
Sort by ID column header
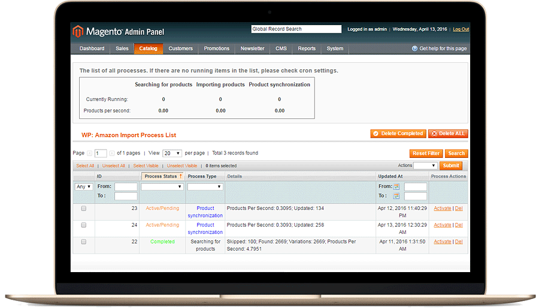99,176
